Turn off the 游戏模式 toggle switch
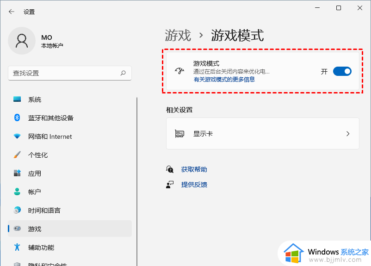Image resolution: width=371 pixels, height=266 pixels. pos(342,71)
